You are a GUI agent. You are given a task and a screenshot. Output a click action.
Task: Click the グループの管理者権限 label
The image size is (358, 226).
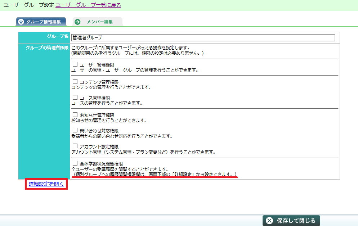[x=47, y=48]
